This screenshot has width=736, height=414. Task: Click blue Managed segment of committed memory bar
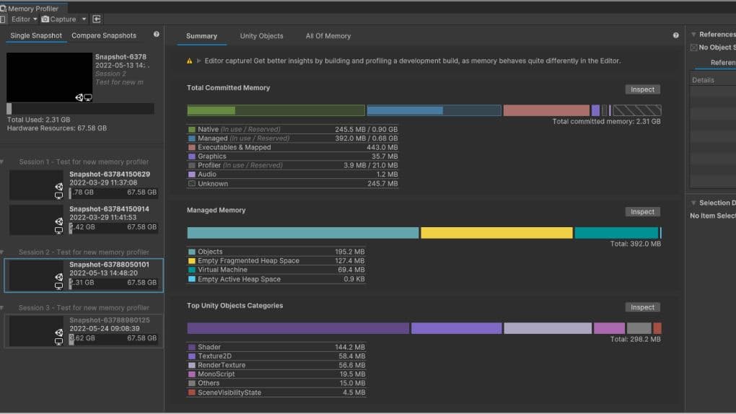click(x=434, y=110)
